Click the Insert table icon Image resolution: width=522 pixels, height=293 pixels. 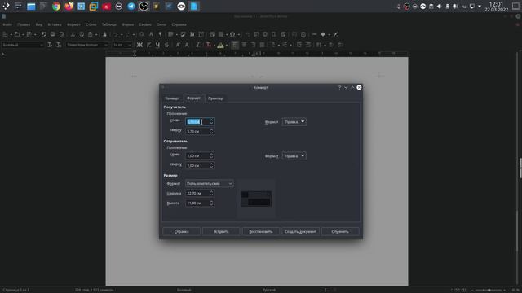pyautogui.click(x=170, y=34)
